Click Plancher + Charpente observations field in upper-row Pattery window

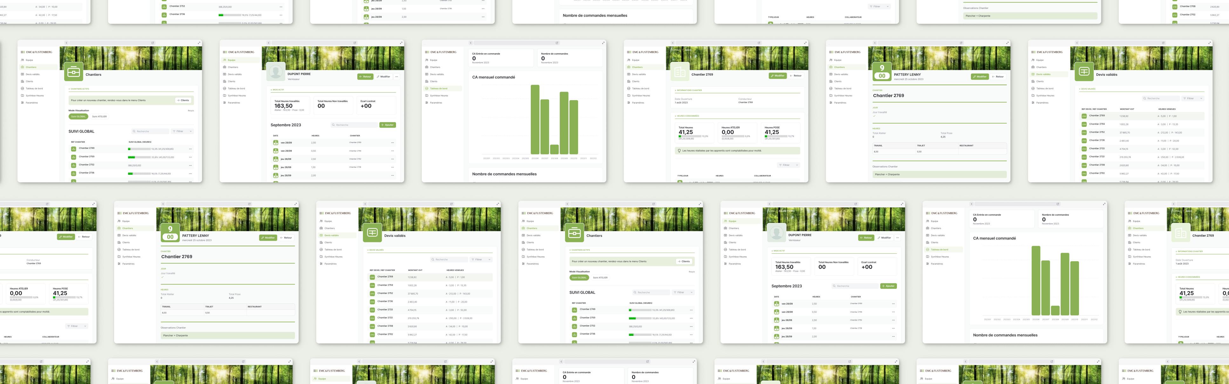click(x=939, y=174)
